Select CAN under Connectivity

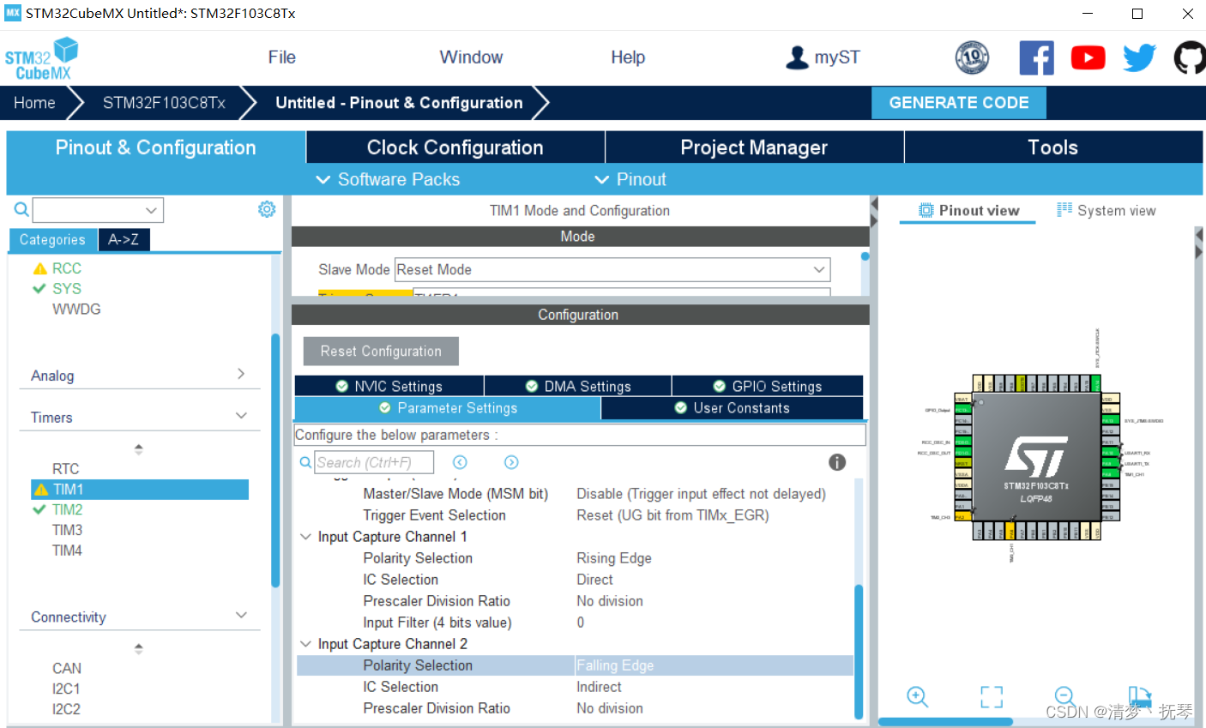67,668
